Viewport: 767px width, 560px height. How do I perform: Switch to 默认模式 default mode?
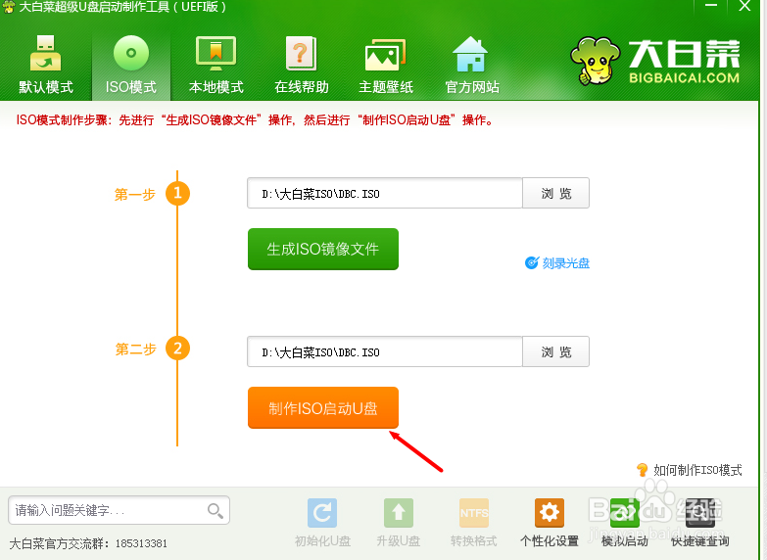pyautogui.click(x=45, y=65)
